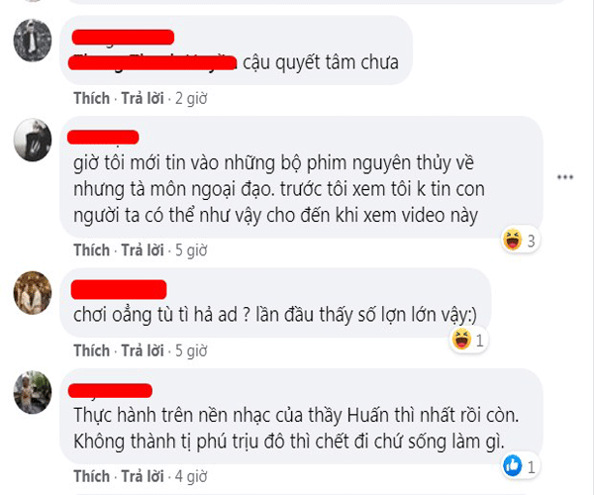Open the three-dots menu on nguyên thủy comment
Screen dimensions: 594x495
pyautogui.click(x=565, y=177)
